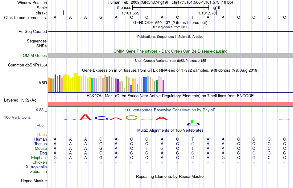Click the OMIM Gene Phenotypes track title
This screenshot has width=293, height=188.
tap(171, 51)
